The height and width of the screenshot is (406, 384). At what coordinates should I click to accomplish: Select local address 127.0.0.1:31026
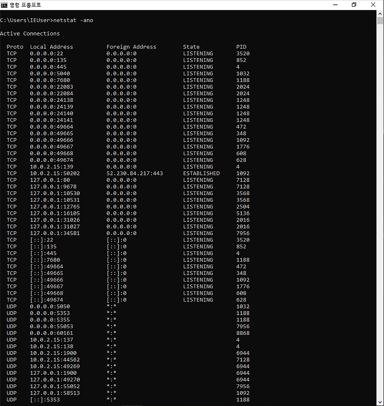pyautogui.click(x=55, y=220)
